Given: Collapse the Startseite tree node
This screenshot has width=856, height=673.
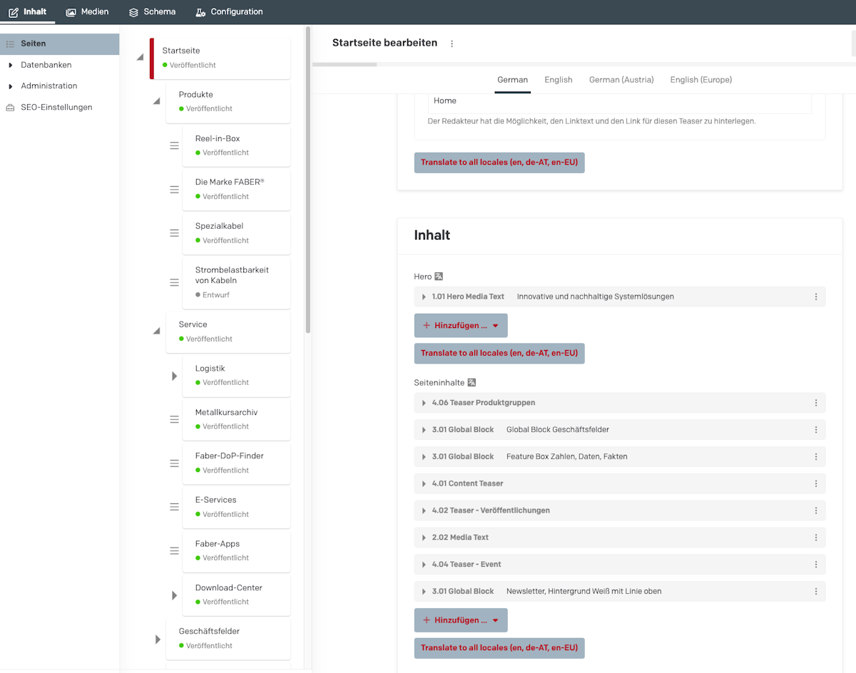Looking at the screenshot, I should click(x=140, y=58).
